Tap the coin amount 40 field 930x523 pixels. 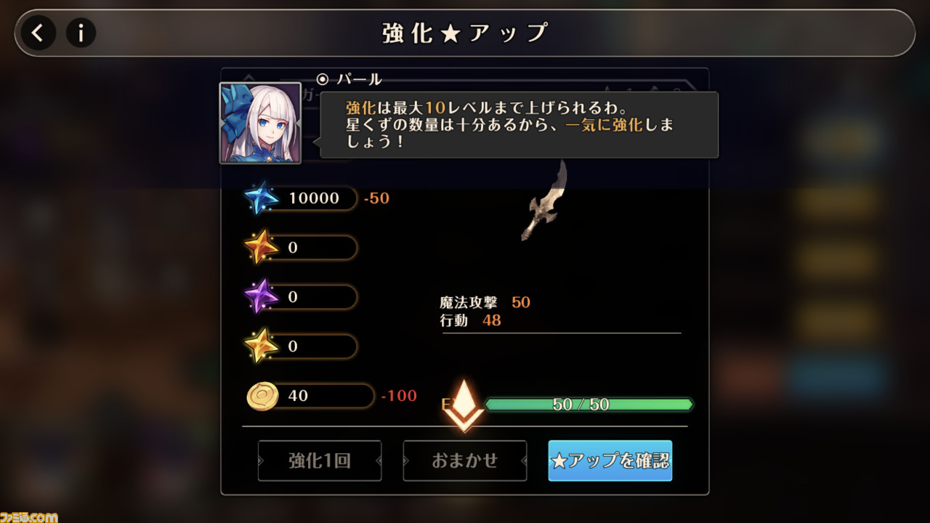coord(325,396)
